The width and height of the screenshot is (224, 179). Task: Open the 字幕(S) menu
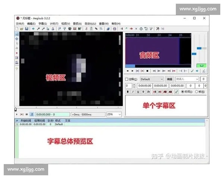(x=43, y=23)
